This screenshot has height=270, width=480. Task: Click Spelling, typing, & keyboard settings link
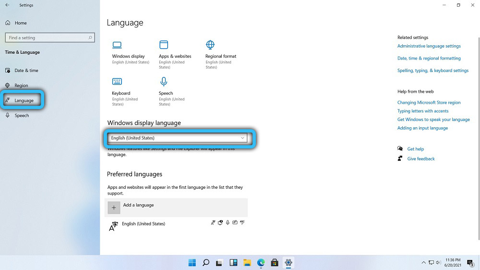pyautogui.click(x=432, y=71)
